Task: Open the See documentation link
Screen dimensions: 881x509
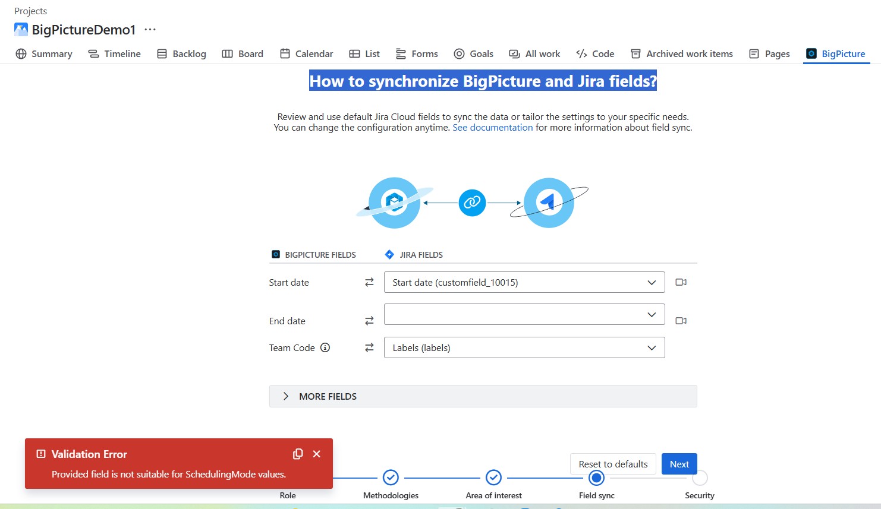Action: pyautogui.click(x=492, y=127)
